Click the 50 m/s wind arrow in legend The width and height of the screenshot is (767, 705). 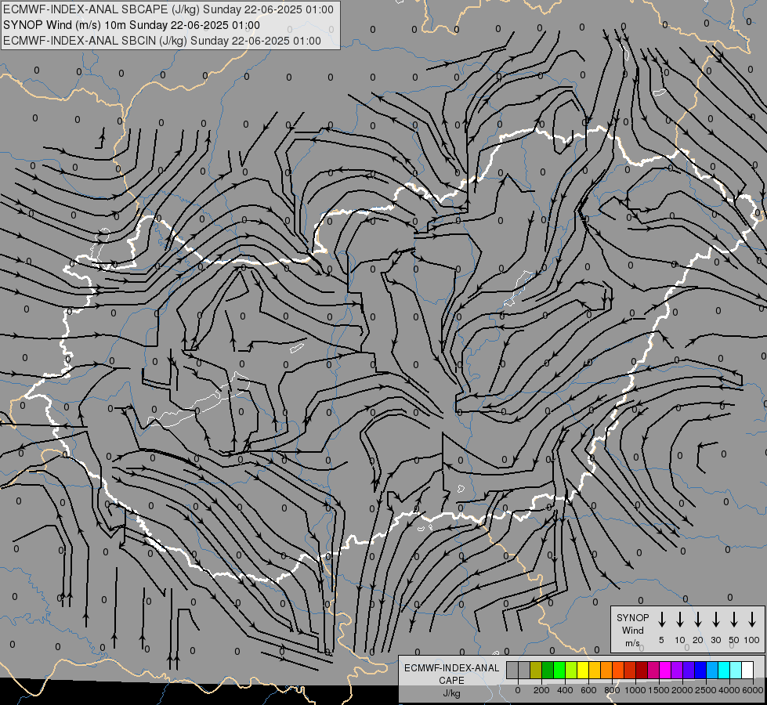[734, 619]
